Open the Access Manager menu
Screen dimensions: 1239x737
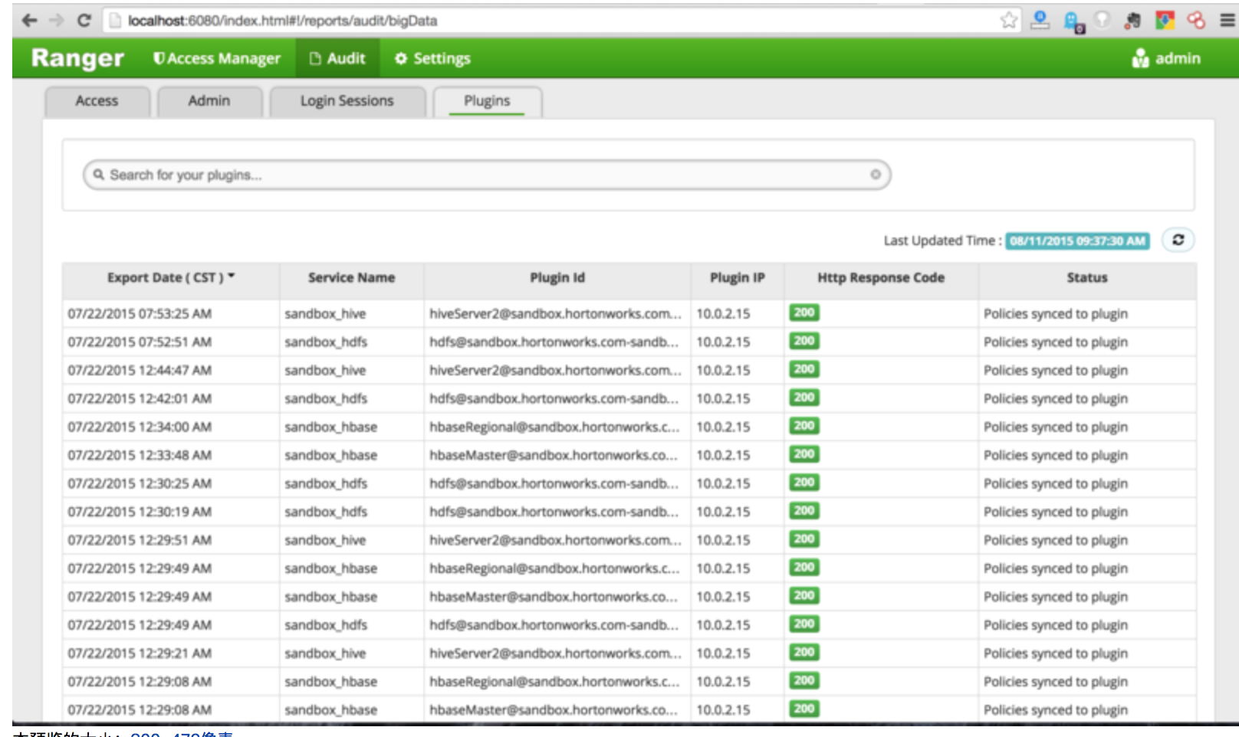[x=217, y=58]
